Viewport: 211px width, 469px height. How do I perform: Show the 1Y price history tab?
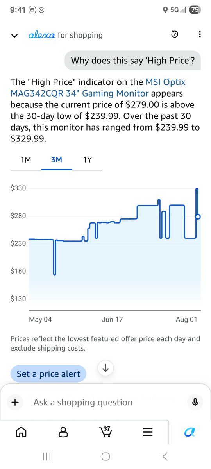[87, 160]
